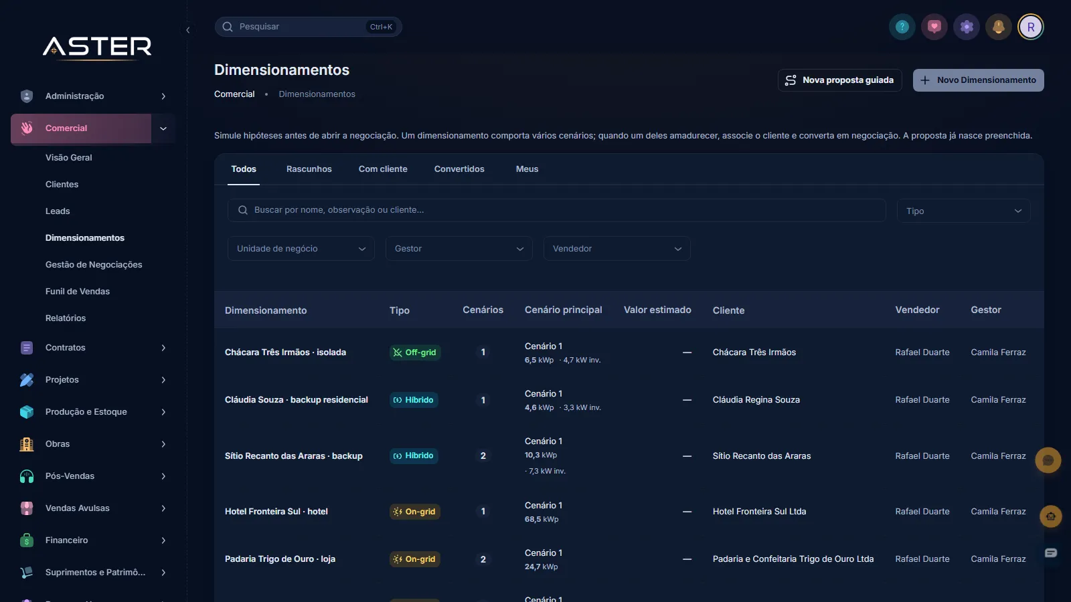This screenshot has width=1071, height=602.
Task: Open the purple flower icon in header
Action: point(967,27)
